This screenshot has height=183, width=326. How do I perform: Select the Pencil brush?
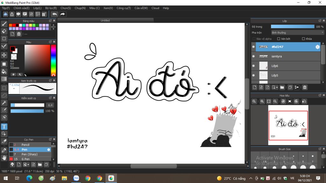pyautogui.click(x=30, y=145)
